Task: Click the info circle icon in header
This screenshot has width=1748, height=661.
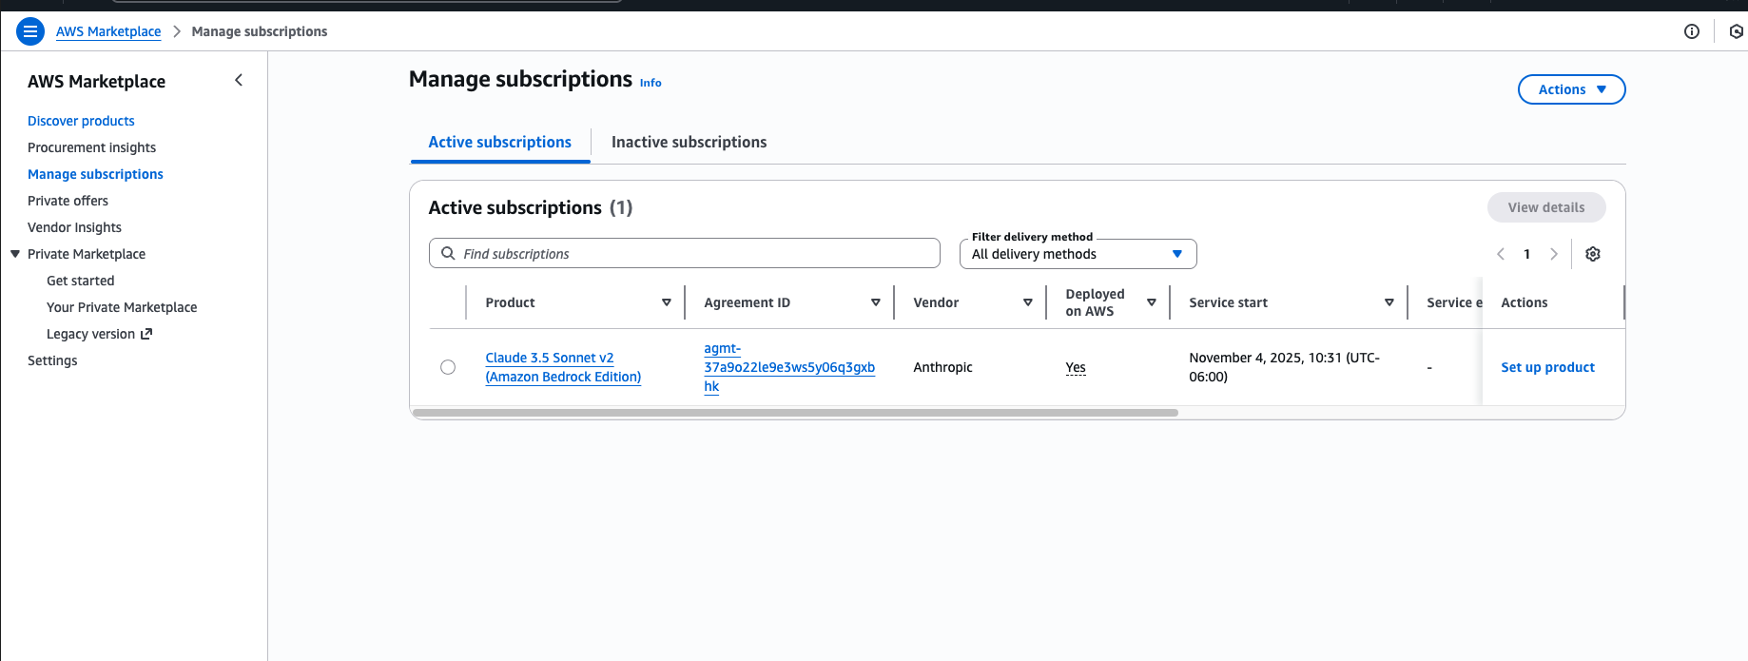Action: tap(1692, 31)
